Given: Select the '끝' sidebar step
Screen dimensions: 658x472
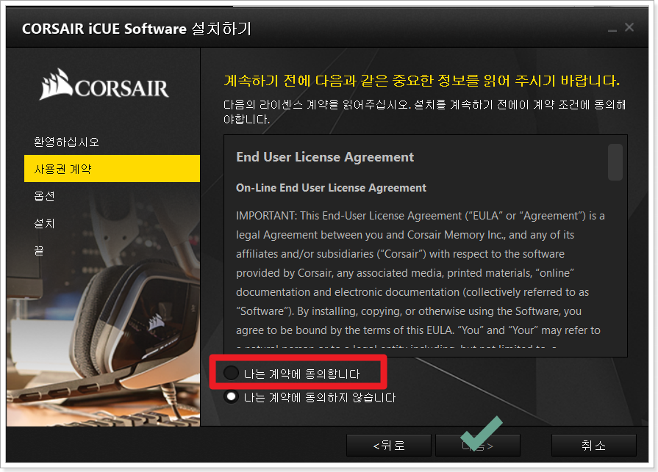Looking at the screenshot, I should [39, 250].
